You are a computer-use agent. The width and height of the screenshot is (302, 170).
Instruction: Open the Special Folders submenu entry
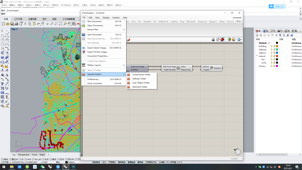(x=104, y=74)
